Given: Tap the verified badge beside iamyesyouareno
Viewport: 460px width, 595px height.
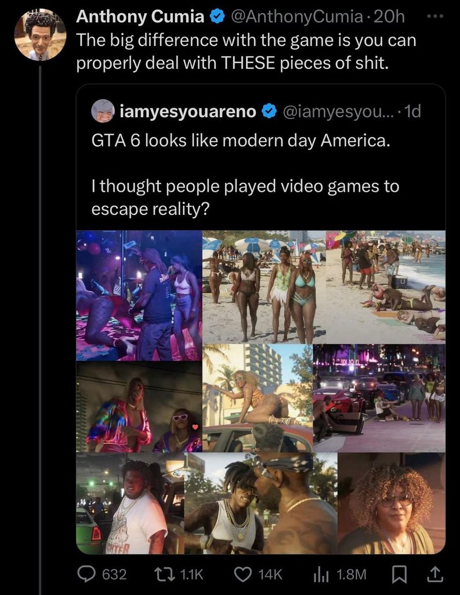Looking at the screenshot, I should tap(269, 111).
